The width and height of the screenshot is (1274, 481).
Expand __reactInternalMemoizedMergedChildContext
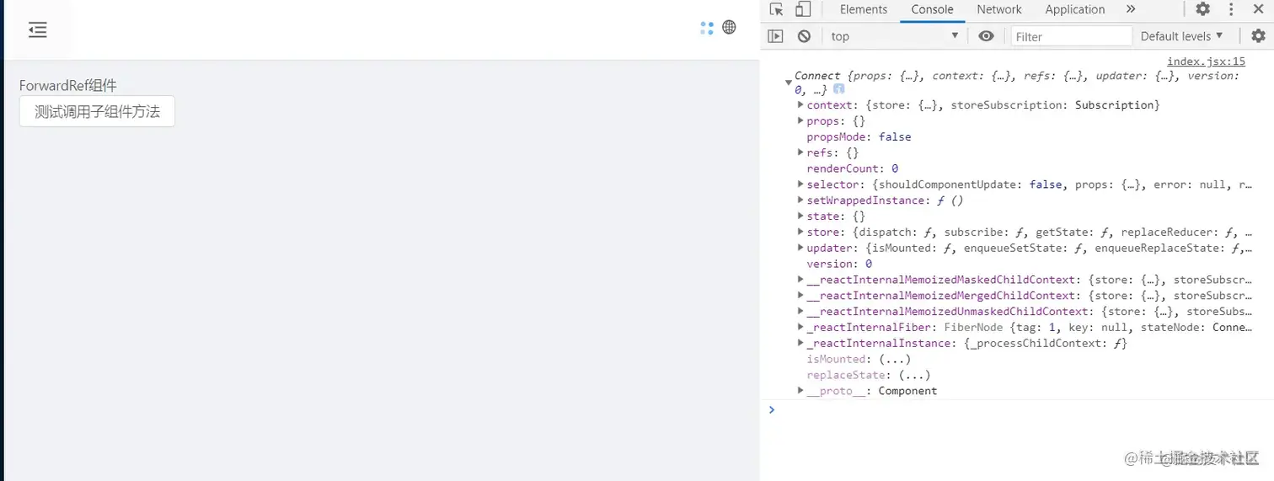point(800,296)
